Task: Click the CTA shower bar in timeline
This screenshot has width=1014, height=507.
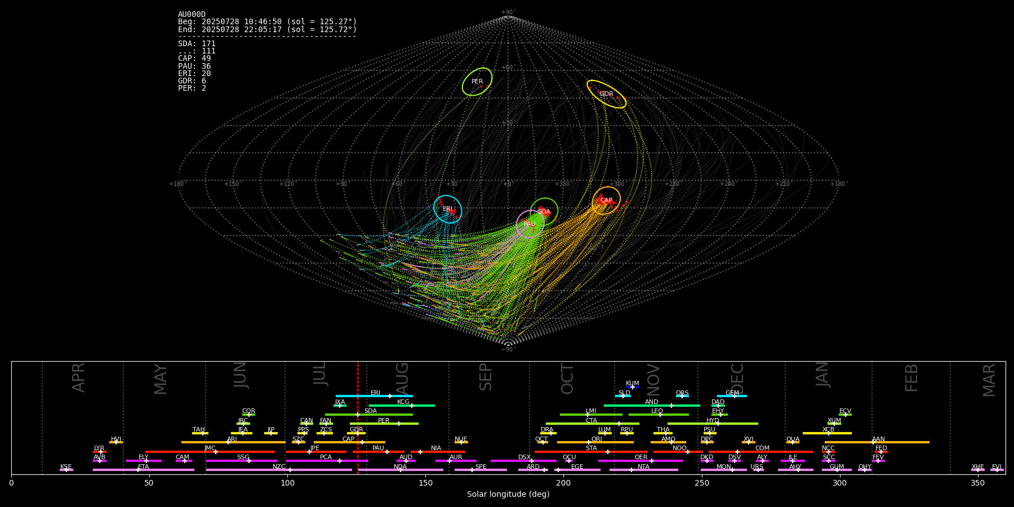Action: [593, 424]
